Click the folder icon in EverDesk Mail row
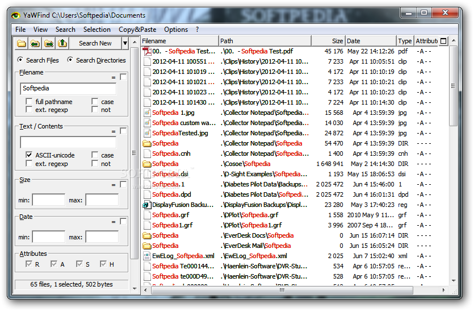 pos(147,246)
